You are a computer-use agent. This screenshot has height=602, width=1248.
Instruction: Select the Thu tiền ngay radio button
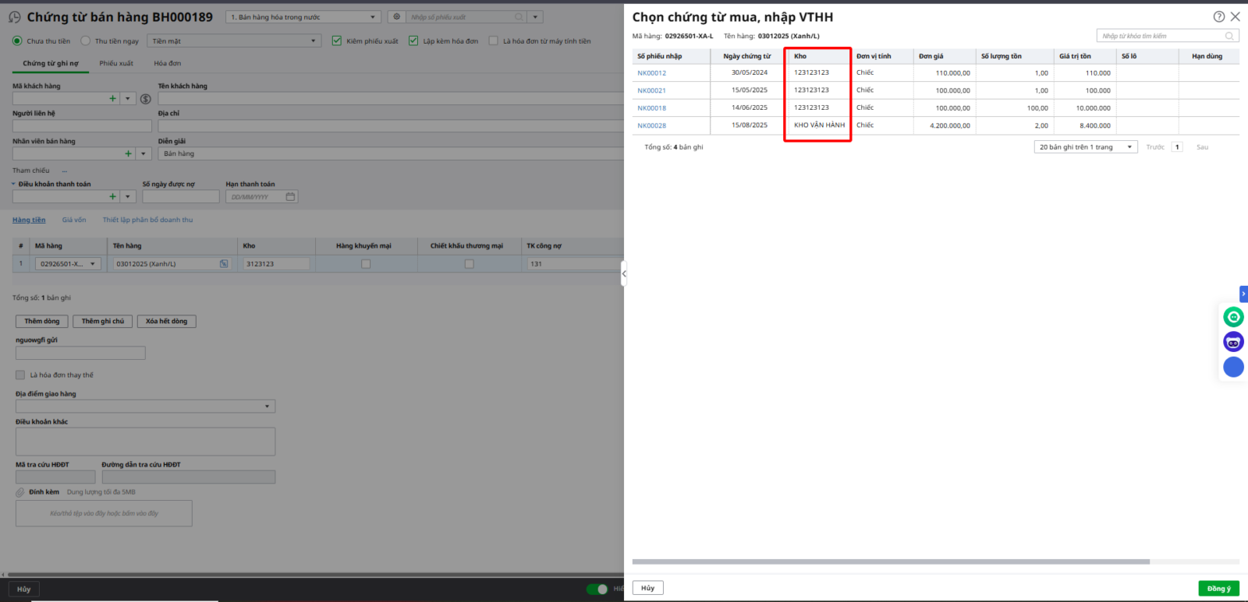(86, 41)
